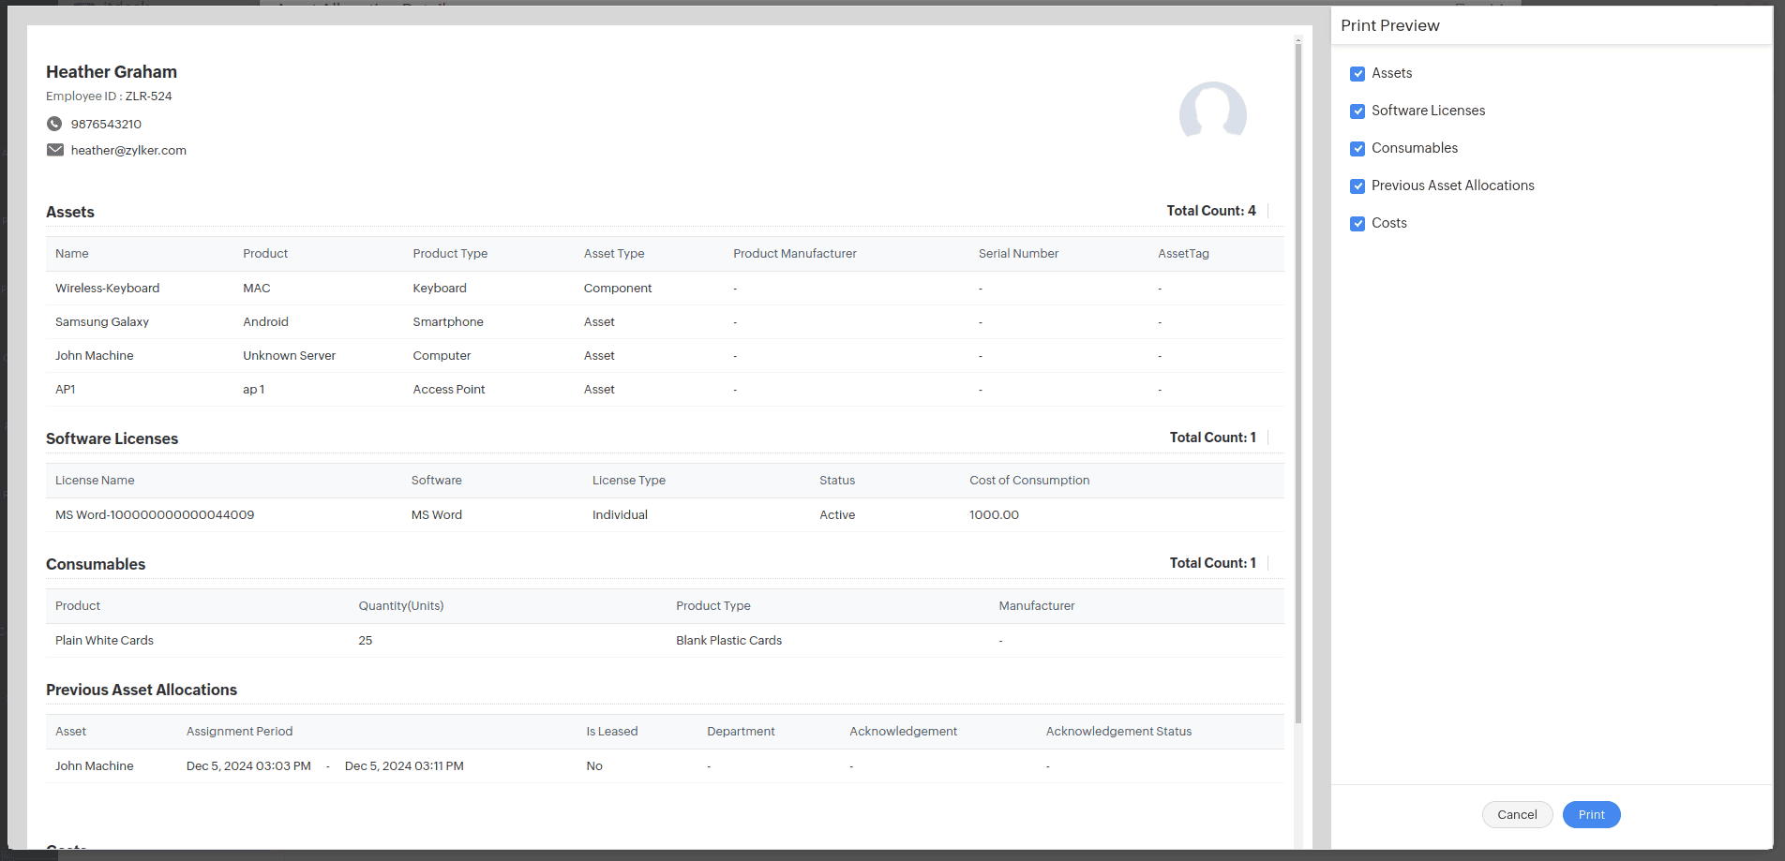Click the Active status cell
Viewport: 1785px width, 861px height.
pyautogui.click(x=837, y=515)
